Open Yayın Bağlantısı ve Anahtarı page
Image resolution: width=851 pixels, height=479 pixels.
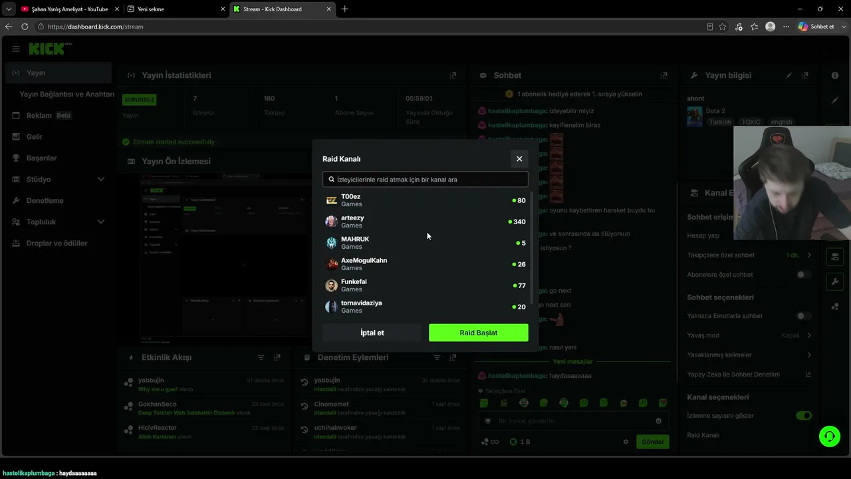tap(67, 94)
